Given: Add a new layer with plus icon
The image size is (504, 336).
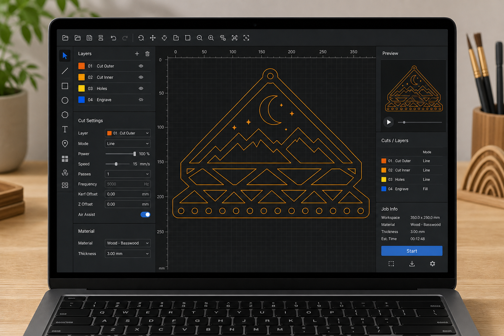Looking at the screenshot, I should click(137, 53).
